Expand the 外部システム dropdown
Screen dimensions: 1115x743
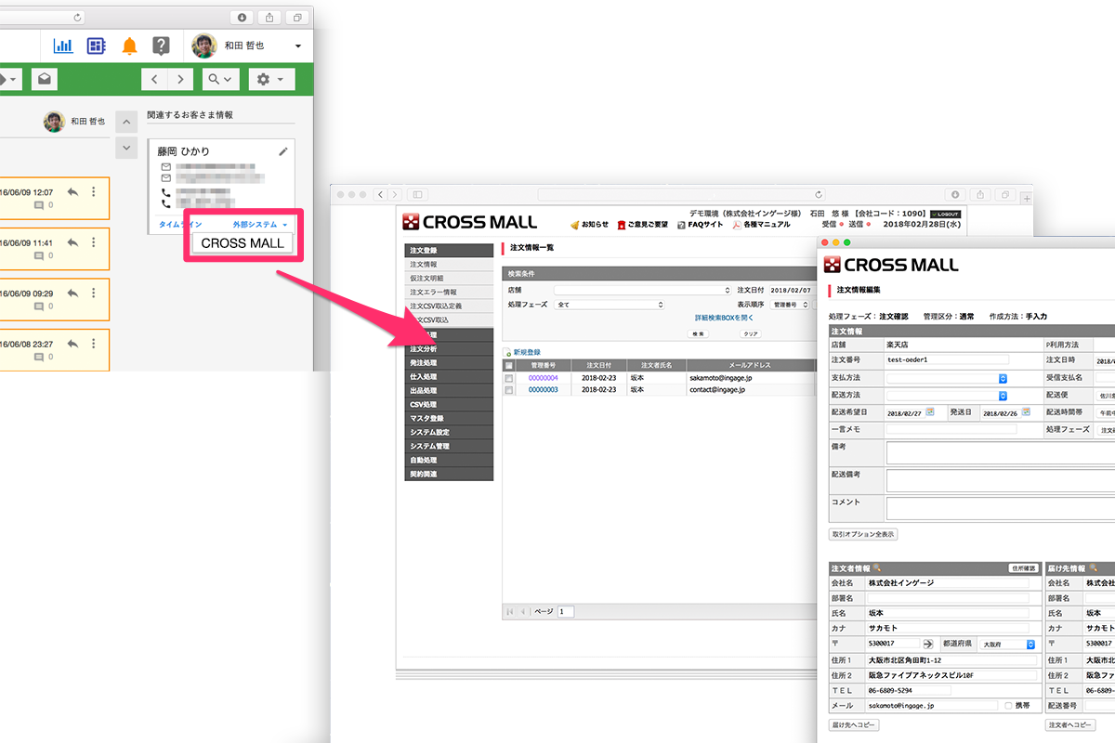point(260,225)
